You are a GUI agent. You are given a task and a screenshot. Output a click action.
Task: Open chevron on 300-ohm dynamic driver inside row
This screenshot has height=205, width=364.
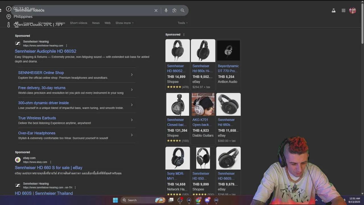coord(132,105)
